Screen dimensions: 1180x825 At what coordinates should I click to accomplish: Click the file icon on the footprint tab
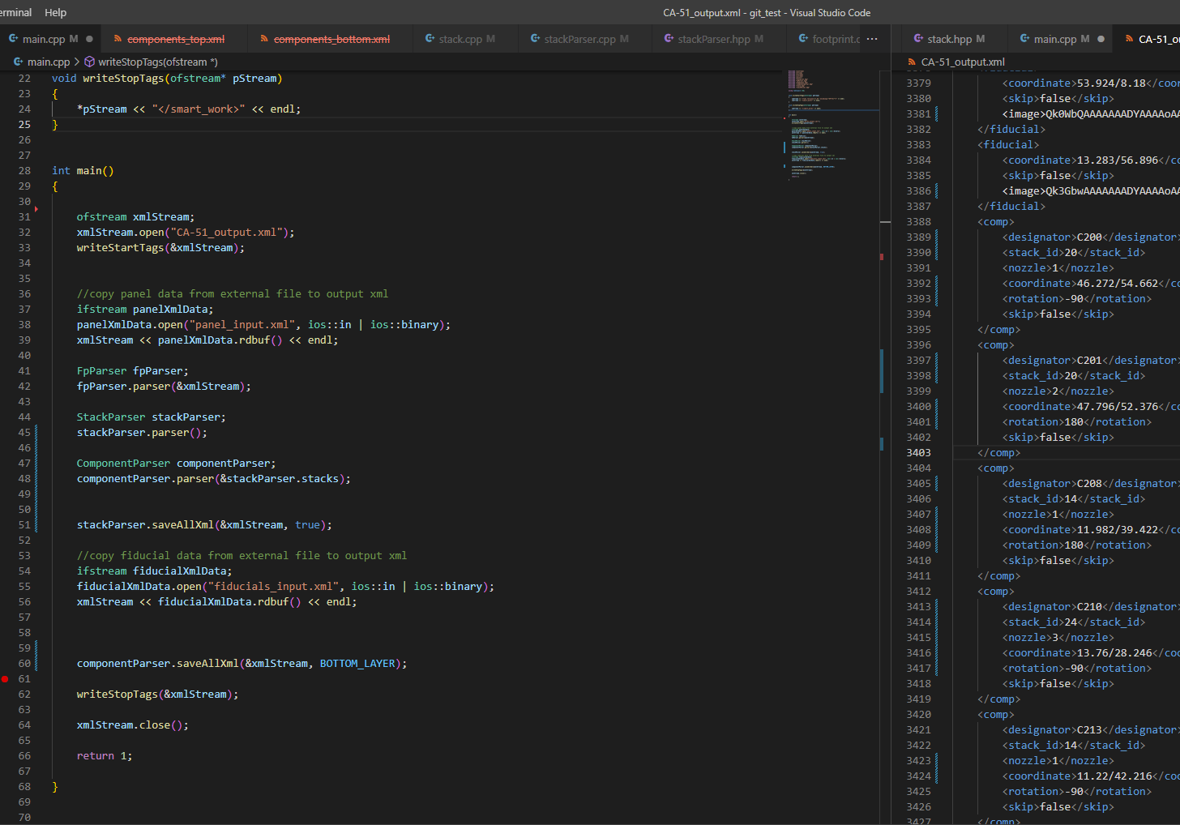pos(803,39)
